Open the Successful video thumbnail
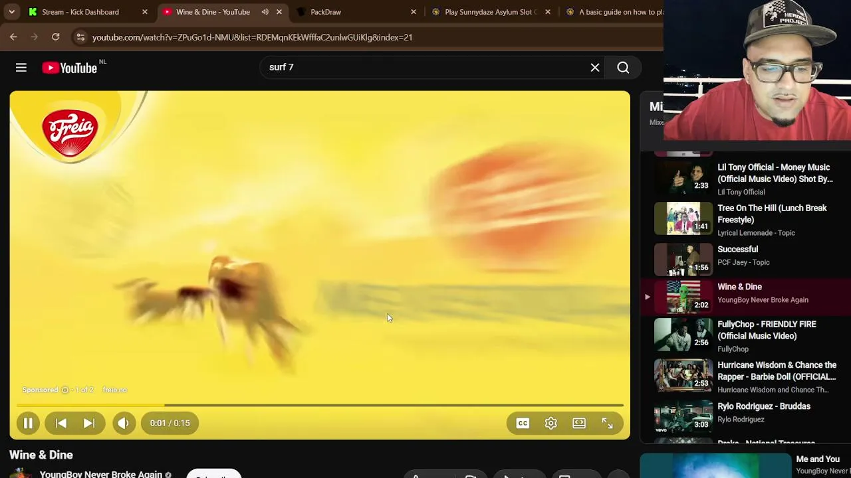Image resolution: width=851 pixels, height=478 pixels. point(683,259)
